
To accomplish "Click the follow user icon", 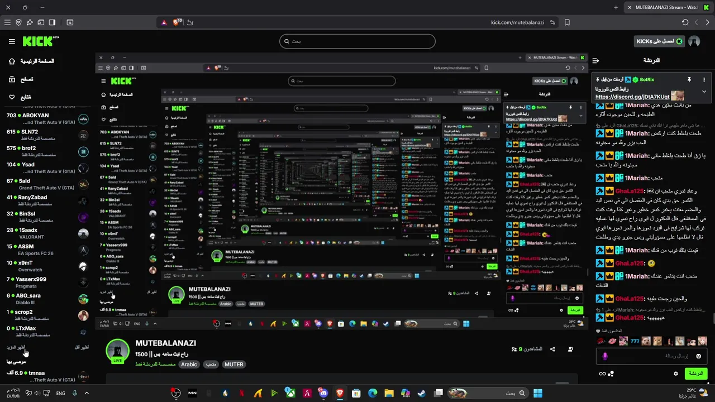I will coord(570,349).
